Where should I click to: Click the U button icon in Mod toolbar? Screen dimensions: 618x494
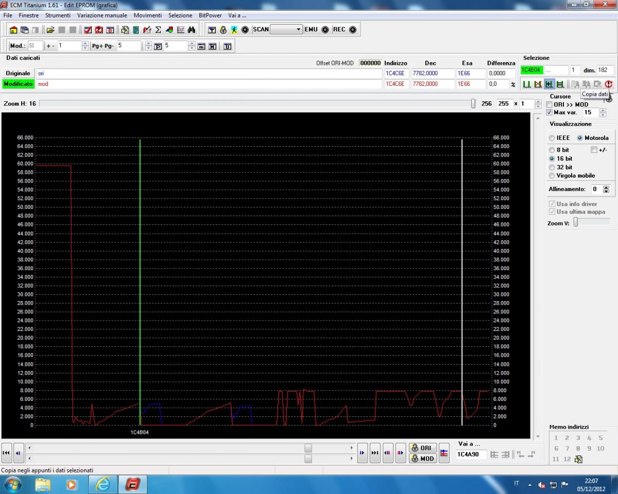click(x=228, y=46)
